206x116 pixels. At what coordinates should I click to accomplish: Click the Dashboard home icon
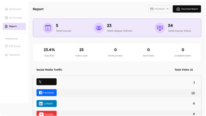click(x=6, y=9)
